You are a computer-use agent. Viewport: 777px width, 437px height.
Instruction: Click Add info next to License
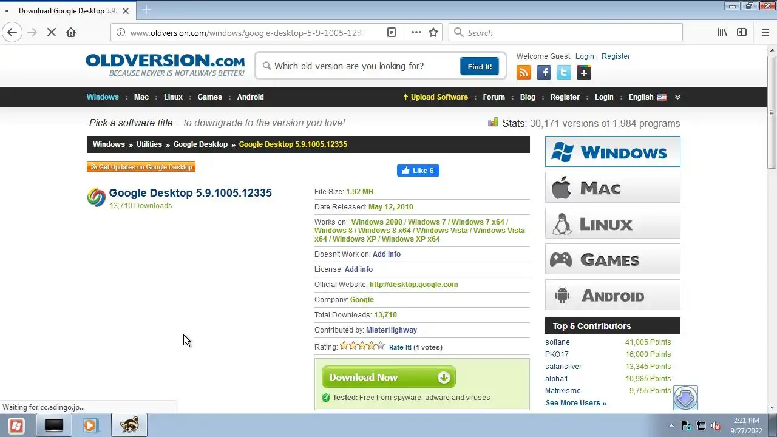point(359,269)
